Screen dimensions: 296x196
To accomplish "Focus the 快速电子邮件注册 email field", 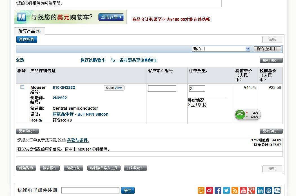I will pos(90,190).
